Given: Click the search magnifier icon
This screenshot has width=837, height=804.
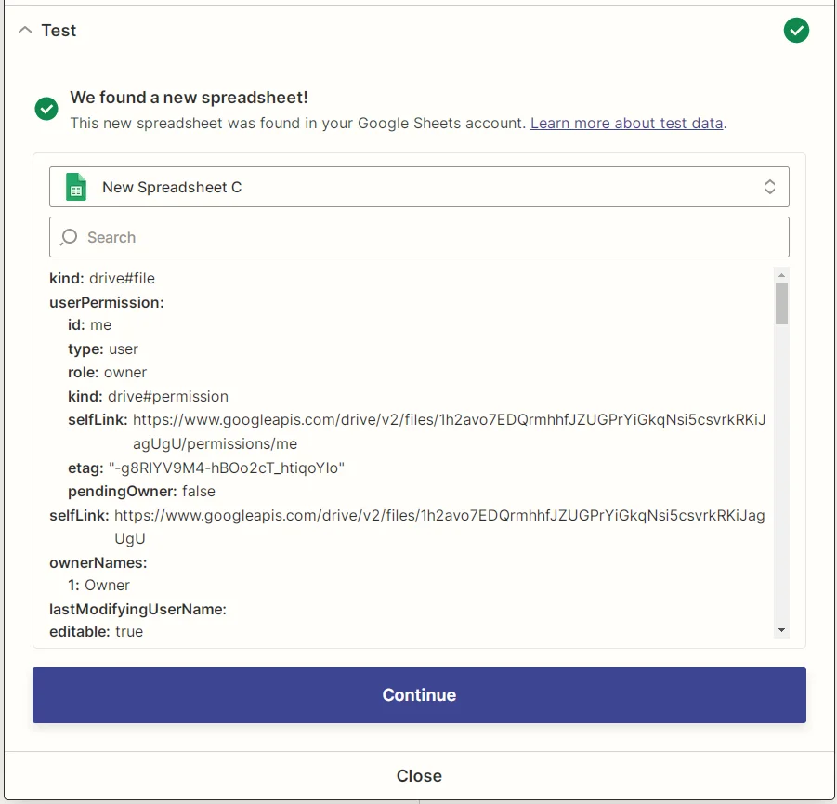Looking at the screenshot, I should [68, 237].
